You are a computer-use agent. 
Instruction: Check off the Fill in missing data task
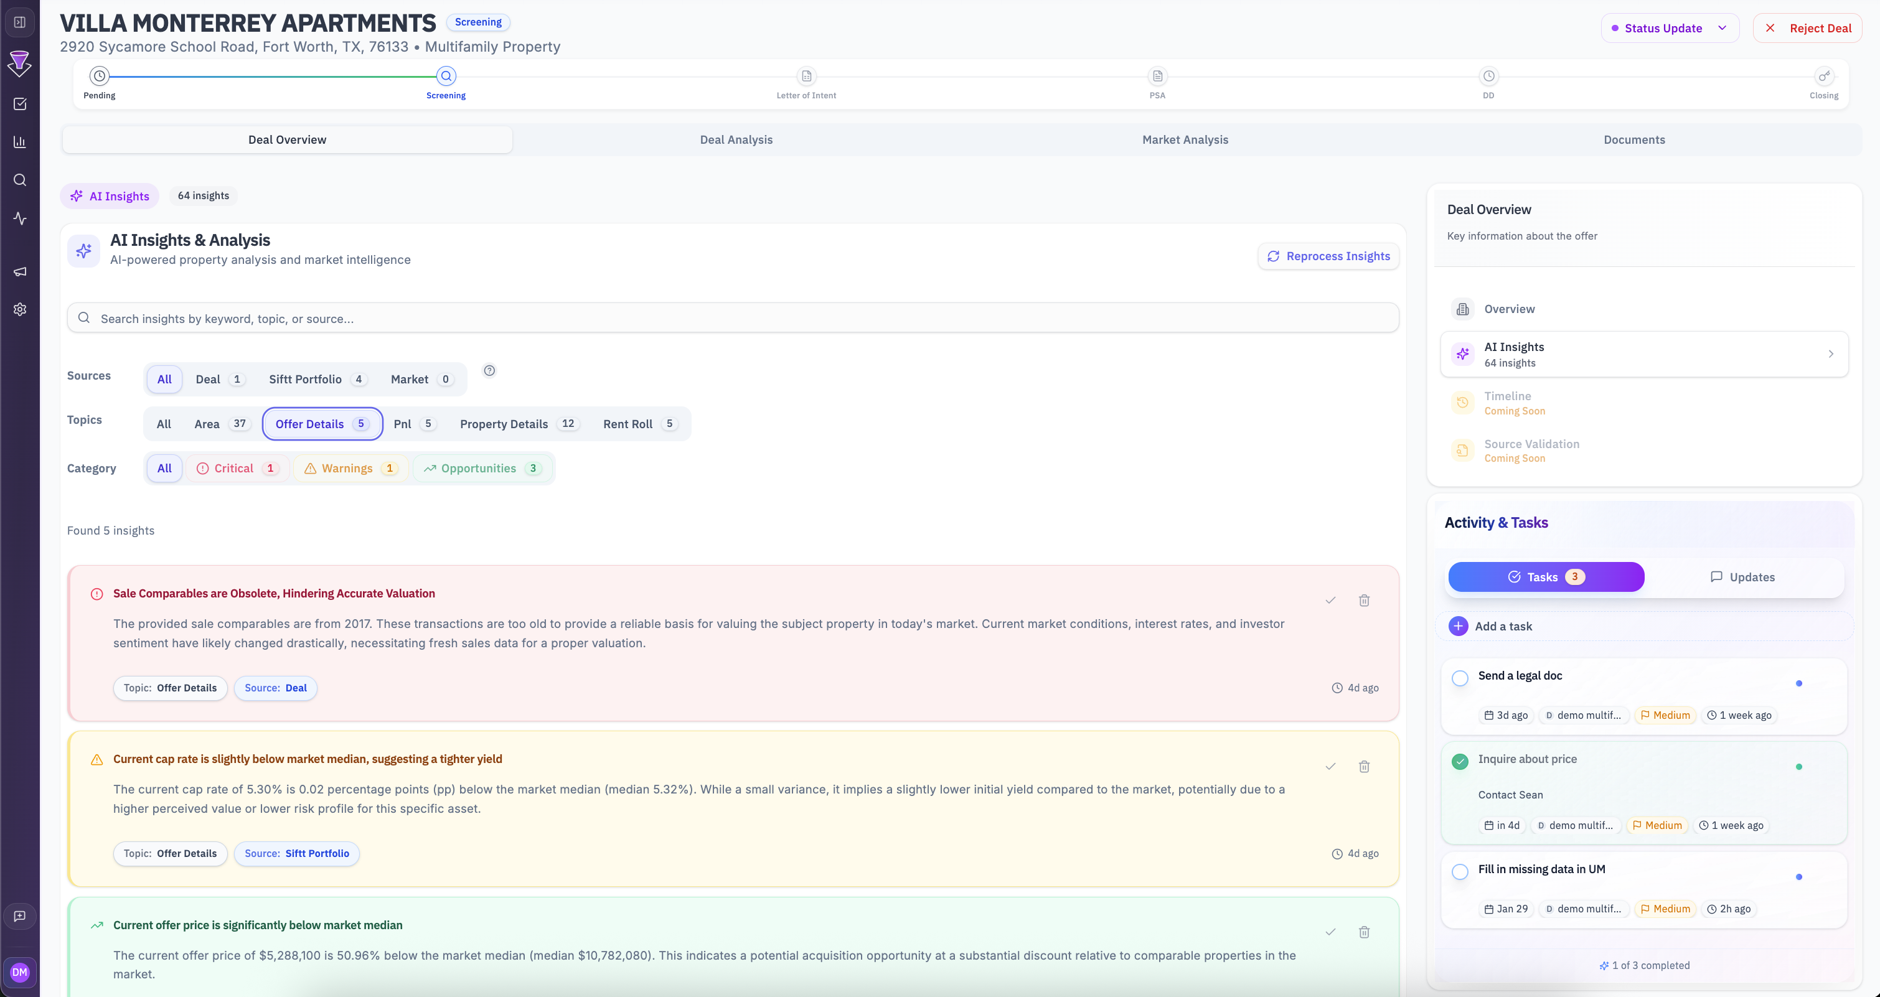click(1460, 872)
